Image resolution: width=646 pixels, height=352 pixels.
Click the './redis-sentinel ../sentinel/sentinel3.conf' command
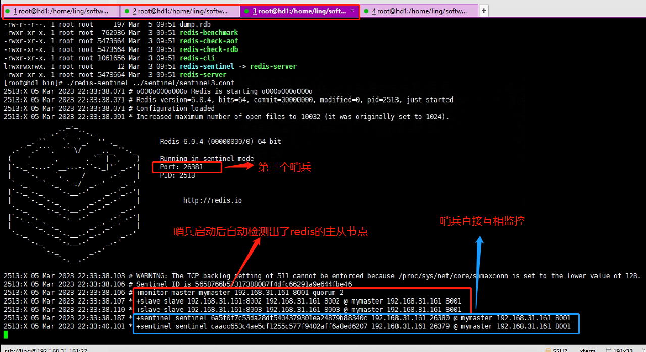click(x=150, y=83)
